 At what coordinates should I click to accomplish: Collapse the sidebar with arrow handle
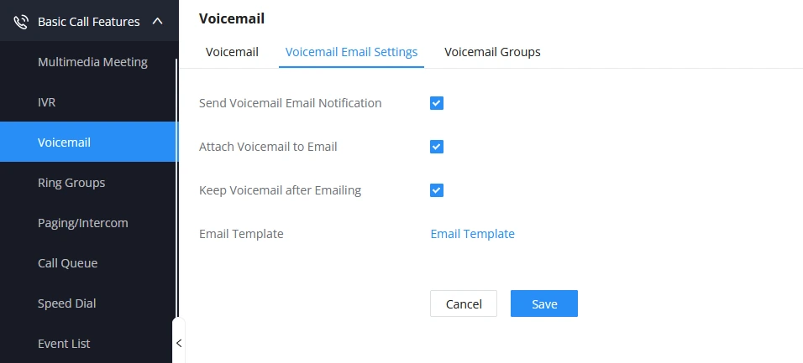[179, 343]
